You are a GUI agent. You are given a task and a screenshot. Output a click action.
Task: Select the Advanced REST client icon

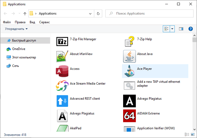[x=62, y=101]
